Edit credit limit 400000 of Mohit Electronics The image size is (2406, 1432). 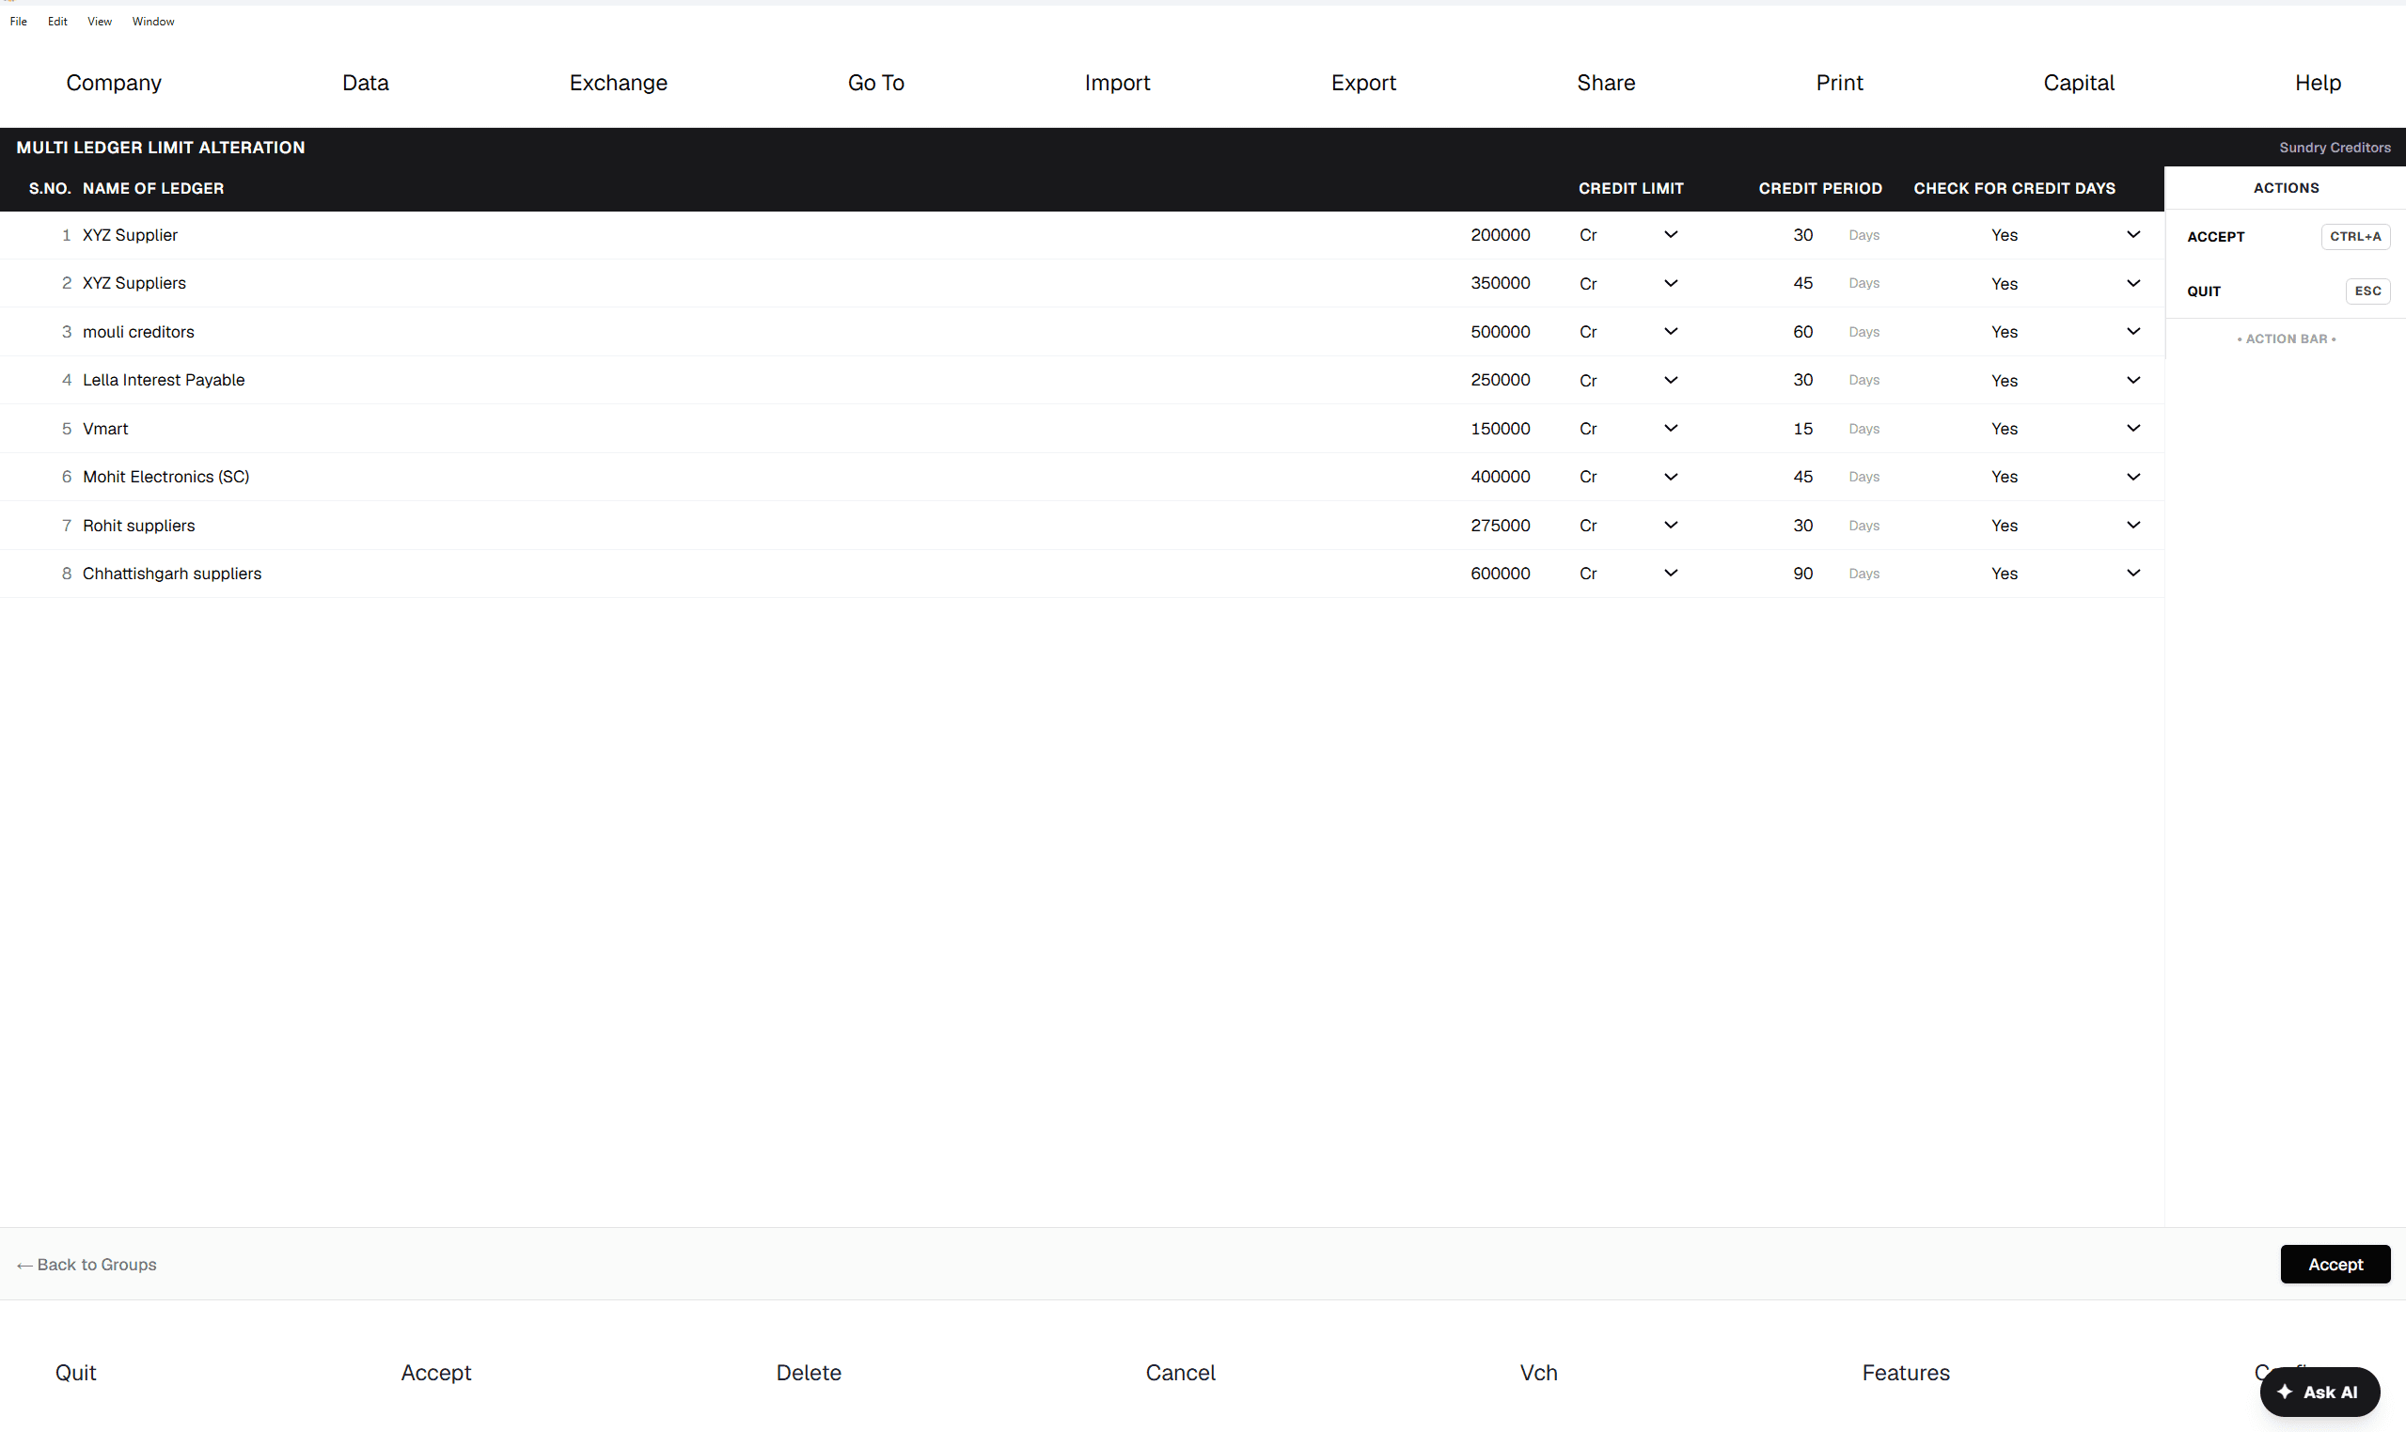tap(1501, 477)
